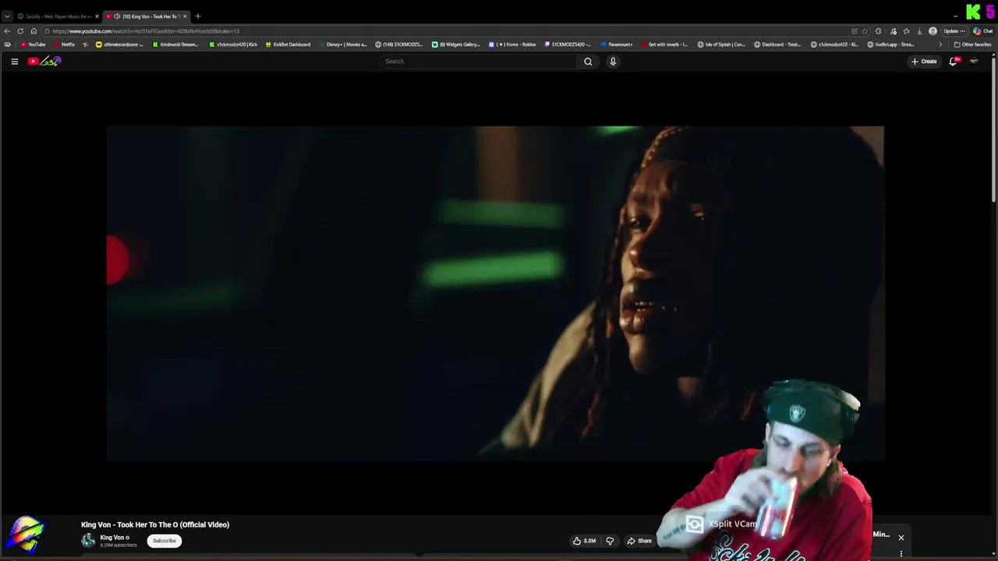This screenshot has height=561, width=998.
Task: Open YouTube notifications bell
Action: click(x=953, y=62)
